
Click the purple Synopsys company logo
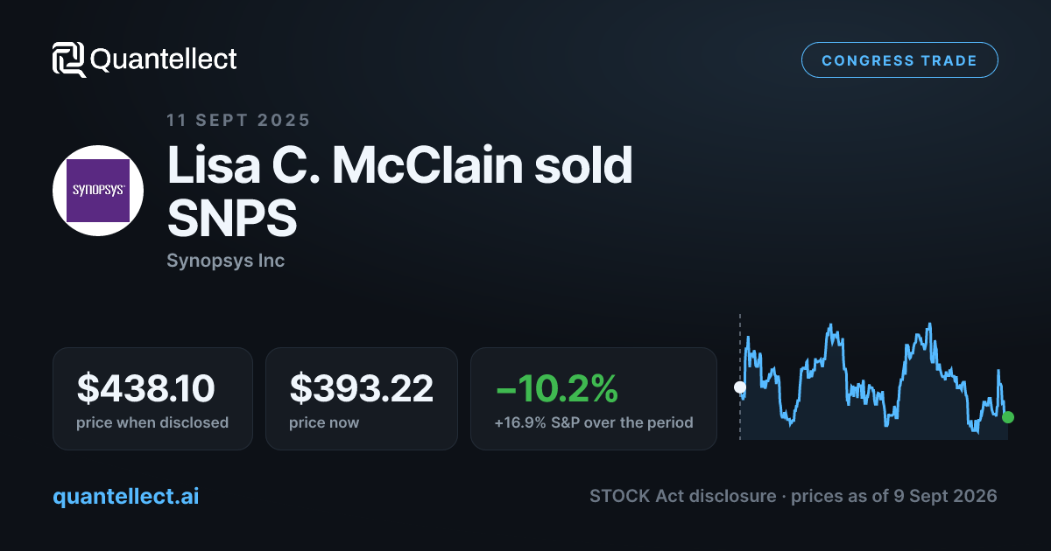(x=98, y=191)
